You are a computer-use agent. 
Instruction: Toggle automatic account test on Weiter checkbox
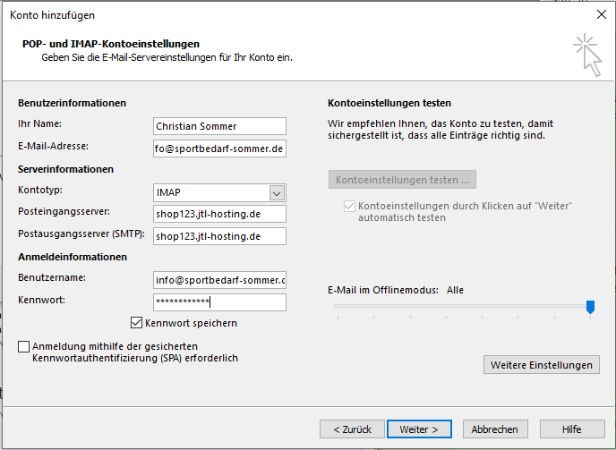tap(349, 206)
